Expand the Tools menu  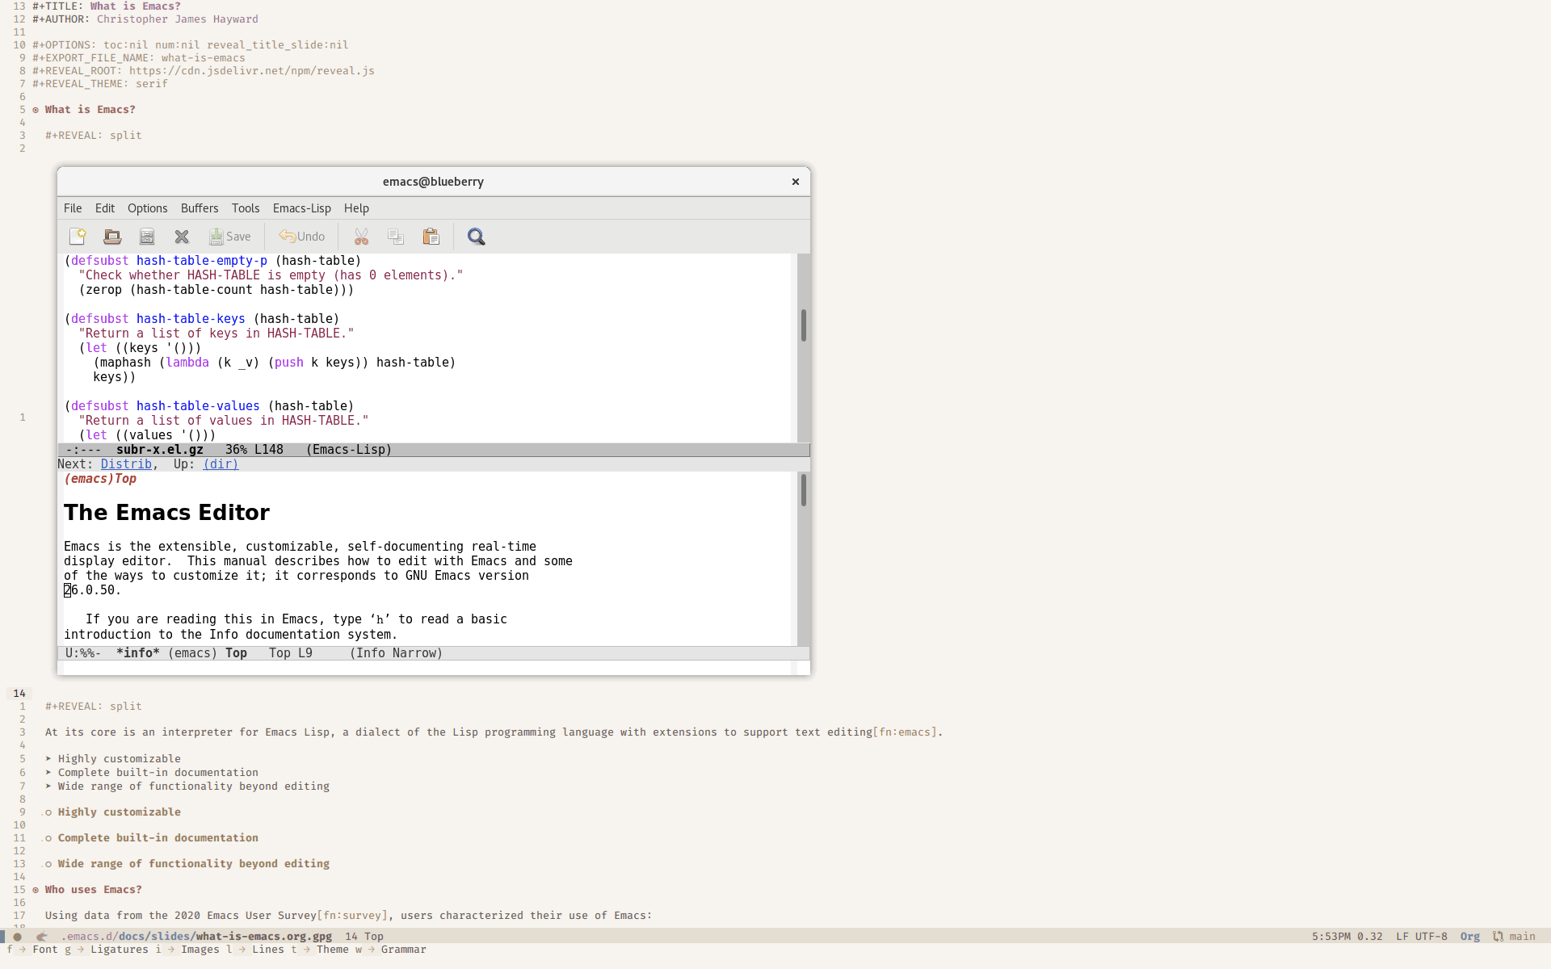(246, 208)
